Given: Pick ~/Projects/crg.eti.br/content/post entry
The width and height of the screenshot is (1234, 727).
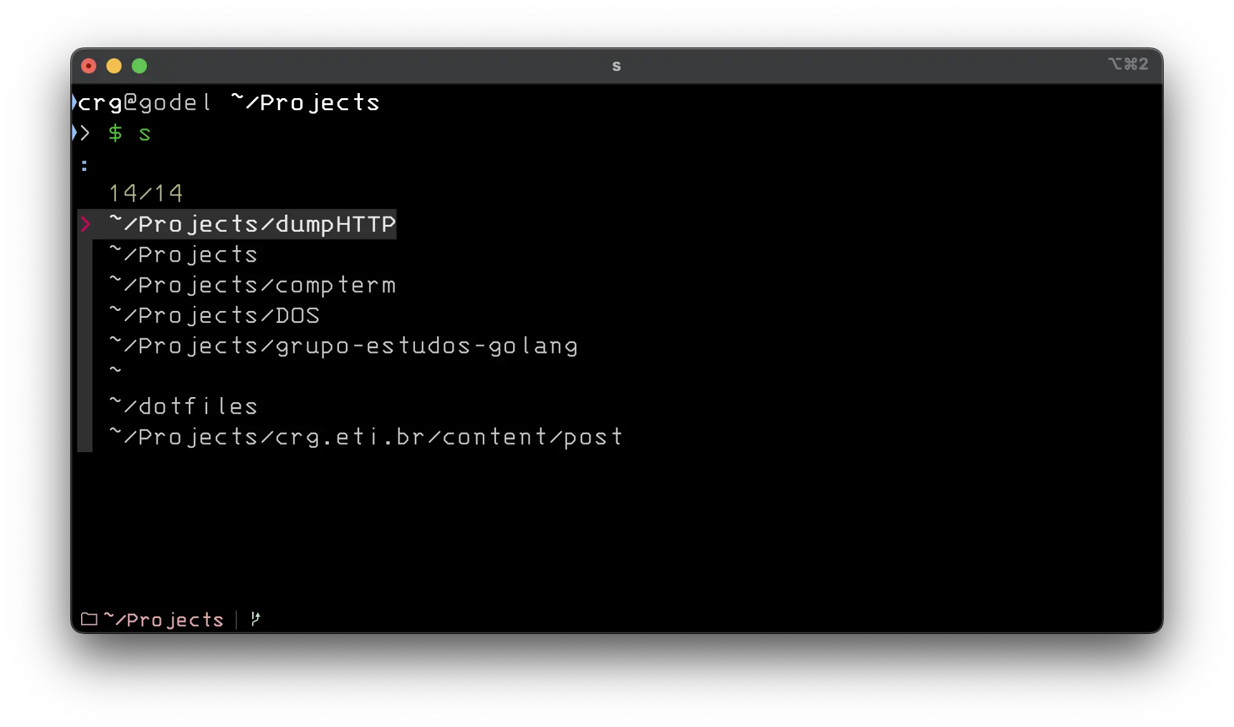Looking at the screenshot, I should pyautogui.click(x=366, y=437).
